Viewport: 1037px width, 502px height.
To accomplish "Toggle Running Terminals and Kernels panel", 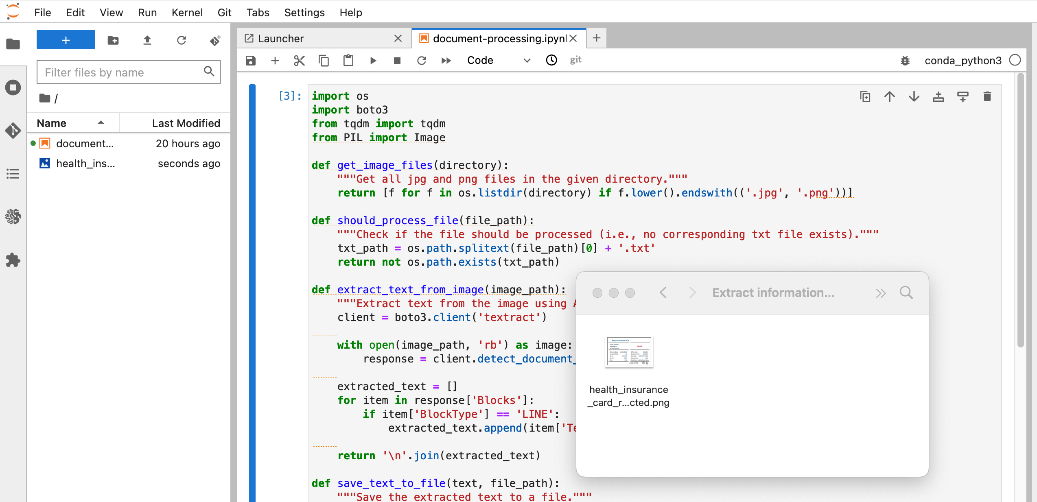I will click(x=13, y=87).
